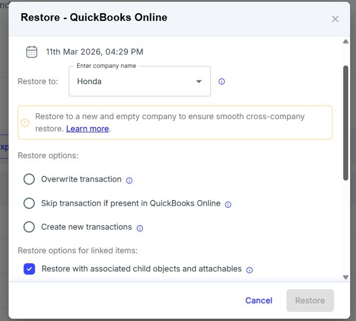This screenshot has height=321, width=356.
Task: Click the info icon next to company dropdown
Action: pos(222,81)
